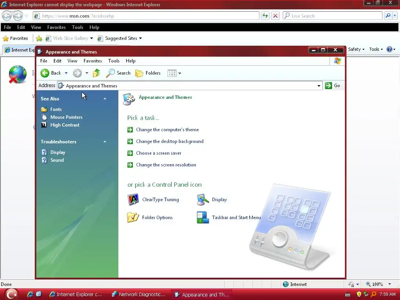Open the zoom level 100% dropdown
This screenshot has height=300, width=400.
[x=389, y=284]
